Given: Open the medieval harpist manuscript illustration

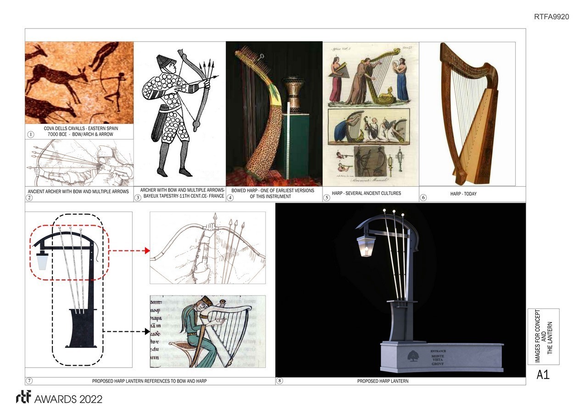Looking at the screenshot, I should tap(207, 331).
